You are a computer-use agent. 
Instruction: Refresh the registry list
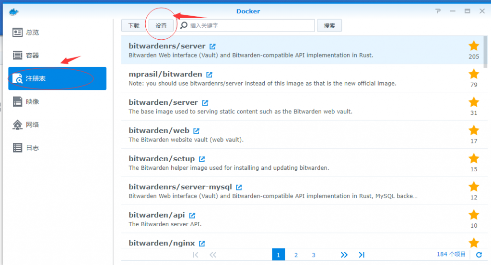pos(479,254)
